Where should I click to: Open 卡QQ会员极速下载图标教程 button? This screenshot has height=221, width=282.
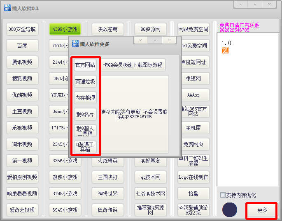click(133, 65)
